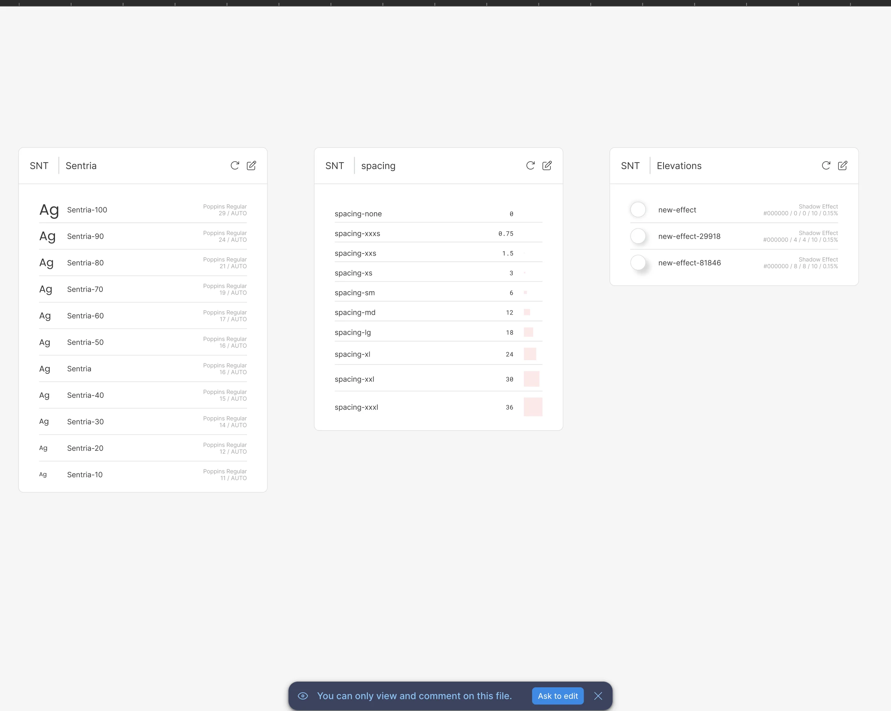Click the spacing-md pink swatch
Viewport: 891px width, 711px height.
[x=527, y=312]
